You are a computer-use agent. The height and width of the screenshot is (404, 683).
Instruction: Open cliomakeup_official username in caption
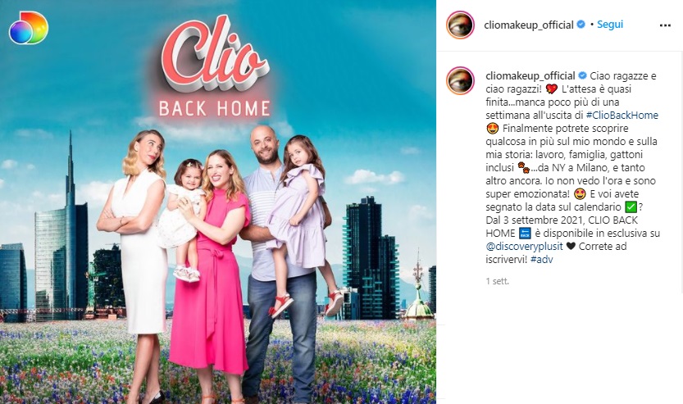point(530,75)
